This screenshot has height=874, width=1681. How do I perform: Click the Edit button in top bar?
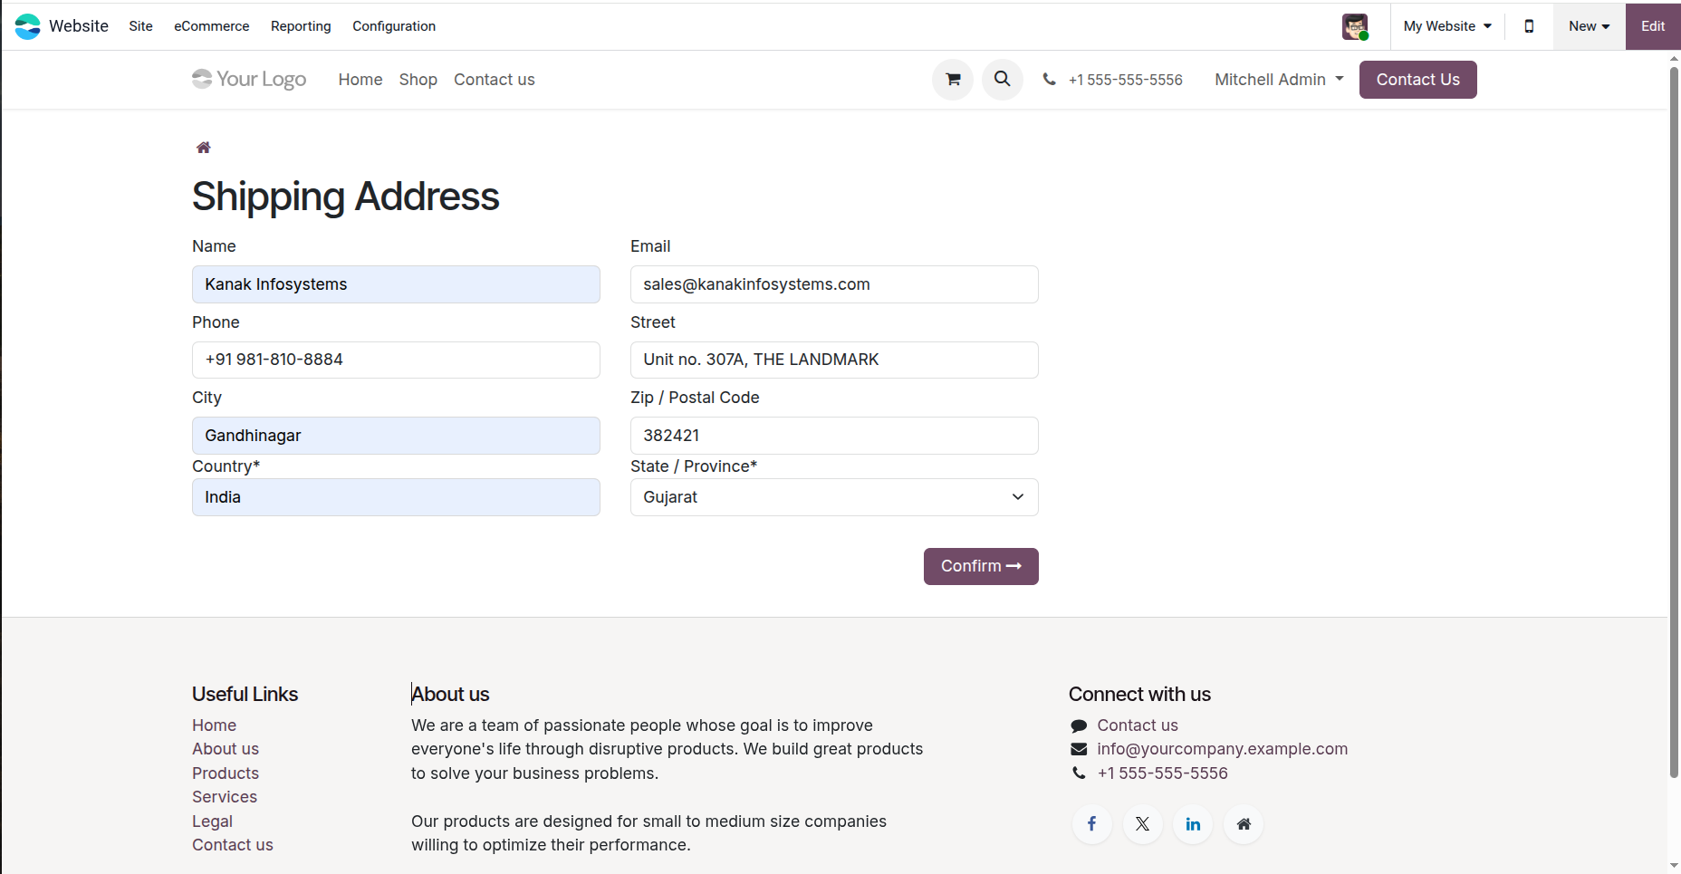1653,26
